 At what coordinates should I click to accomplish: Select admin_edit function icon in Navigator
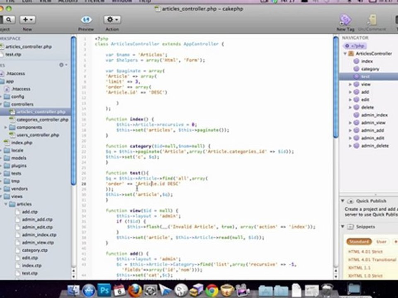point(357,138)
